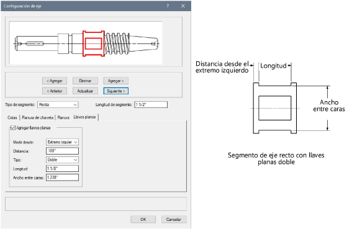Screen dimensions: 352x229
Task: Click the Ancho entre caras field
Action: click(62, 177)
